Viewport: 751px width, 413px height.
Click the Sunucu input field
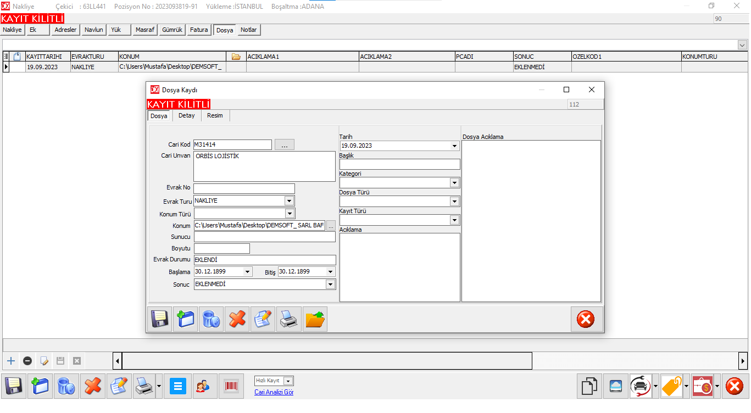(264, 237)
